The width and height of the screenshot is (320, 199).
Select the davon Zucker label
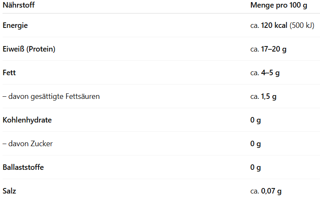point(28,144)
